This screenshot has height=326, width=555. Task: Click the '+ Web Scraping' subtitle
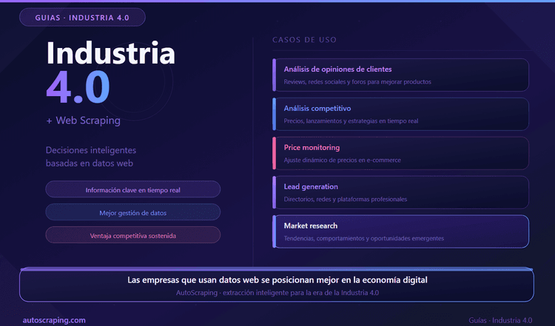pyautogui.click(x=83, y=120)
